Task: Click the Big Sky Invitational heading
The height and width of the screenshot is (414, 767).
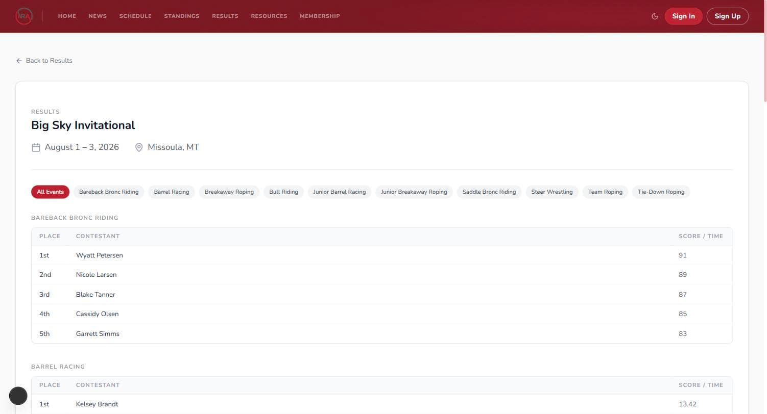Action: pyautogui.click(x=83, y=125)
